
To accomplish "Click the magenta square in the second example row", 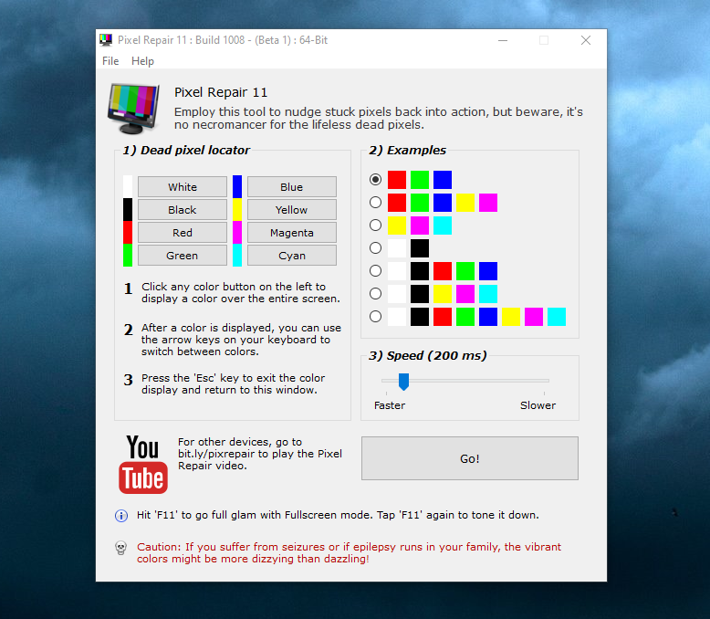I will pos(488,203).
